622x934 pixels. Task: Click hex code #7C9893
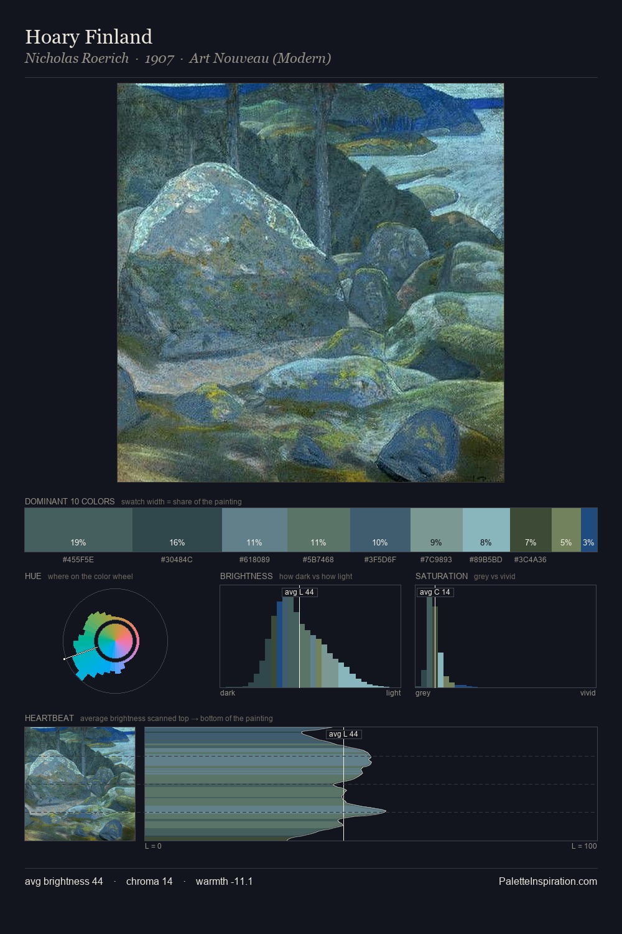coord(436,560)
